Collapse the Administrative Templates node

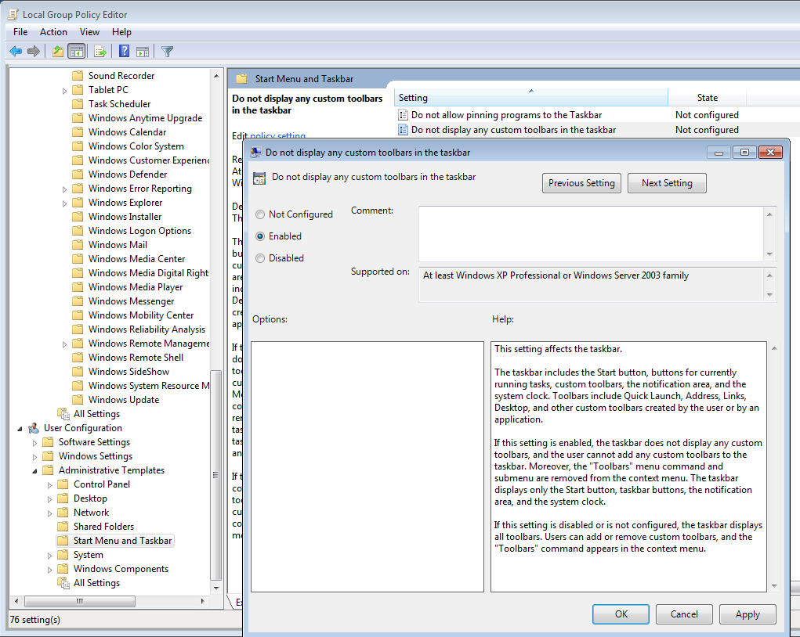[34, 471]
